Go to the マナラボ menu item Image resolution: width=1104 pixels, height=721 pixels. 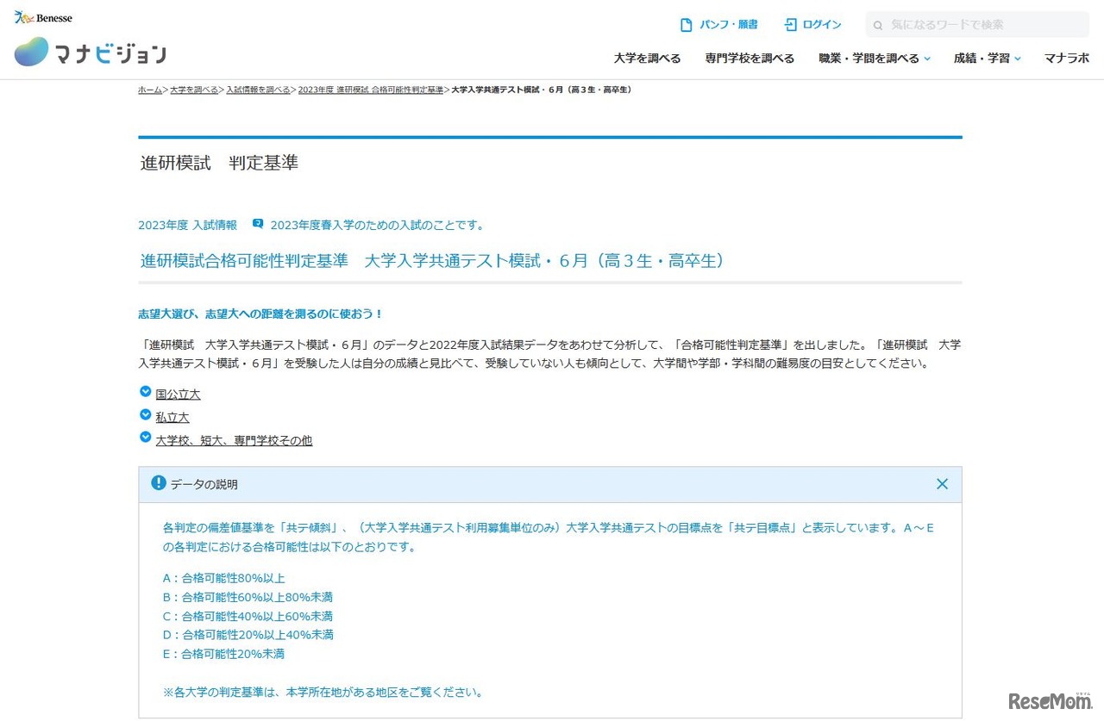coord(1067,59)
